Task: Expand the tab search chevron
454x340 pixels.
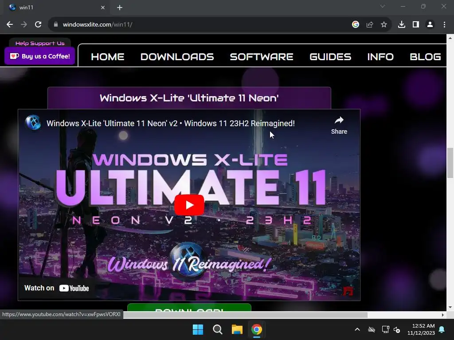Action: coord(383,6)
